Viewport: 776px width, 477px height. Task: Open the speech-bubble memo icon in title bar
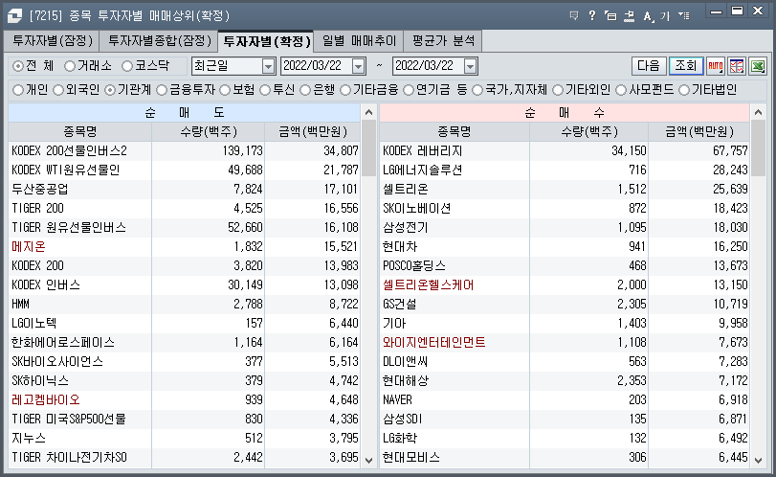pos(574,16)
